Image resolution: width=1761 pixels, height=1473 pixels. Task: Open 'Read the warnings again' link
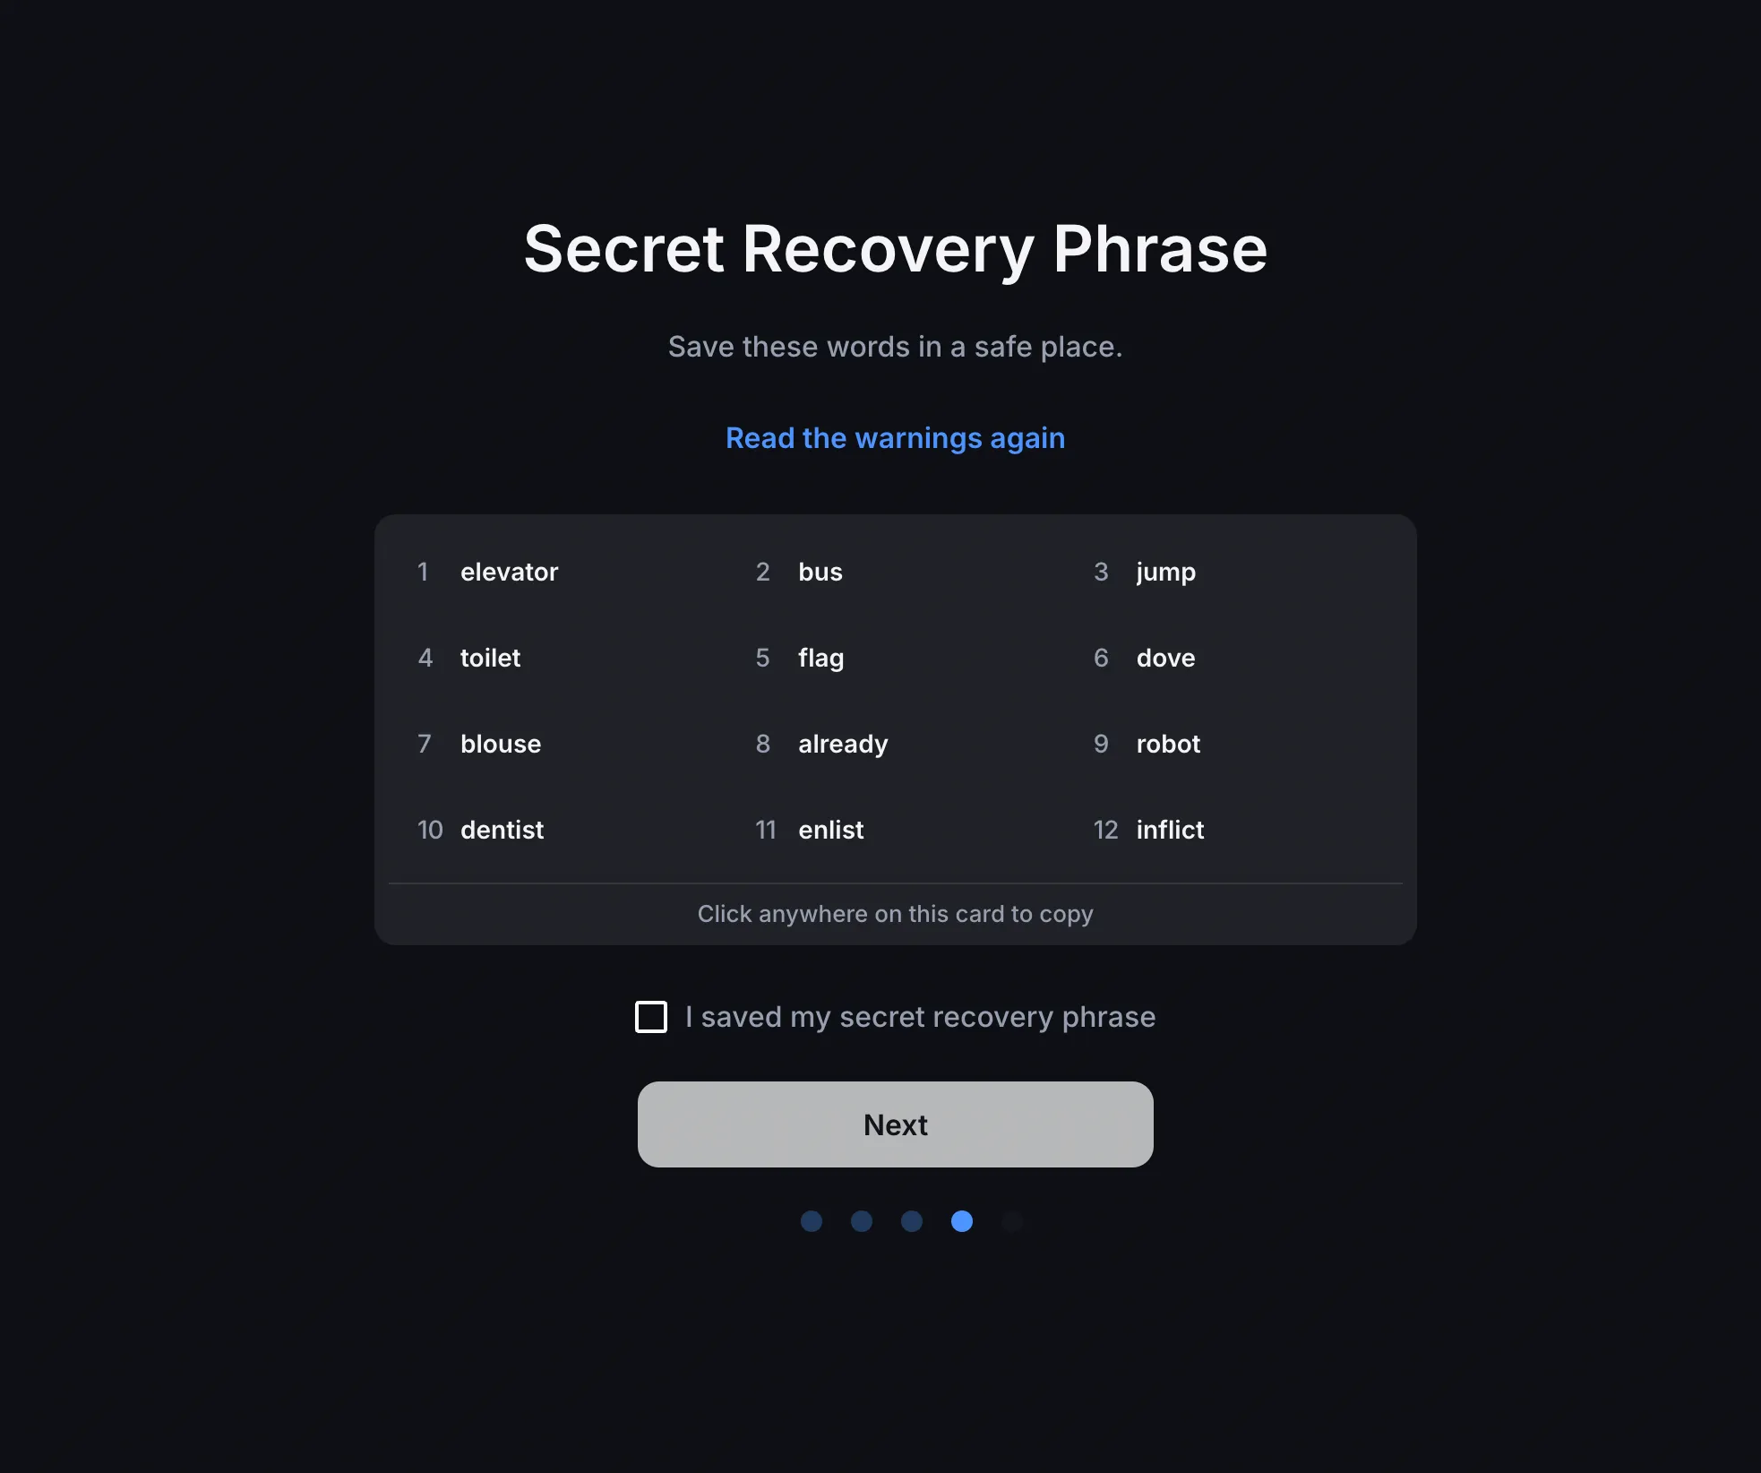coord(895,438)
